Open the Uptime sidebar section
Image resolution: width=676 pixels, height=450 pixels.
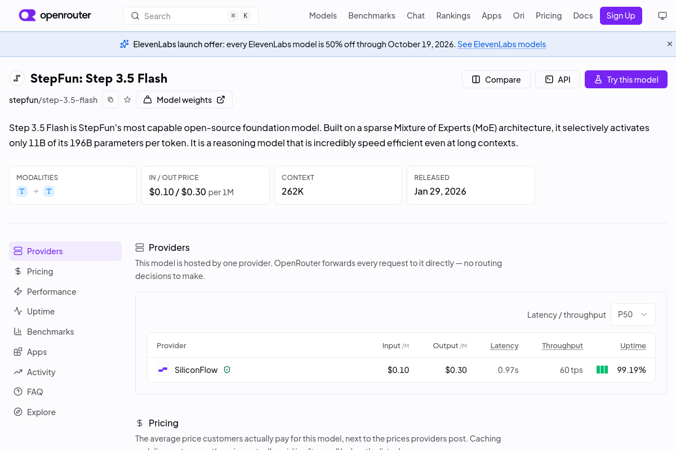point(65,311)
